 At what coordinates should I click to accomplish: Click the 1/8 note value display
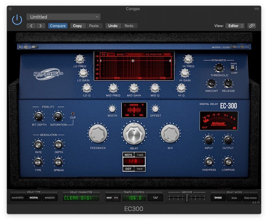click(134, 161)
